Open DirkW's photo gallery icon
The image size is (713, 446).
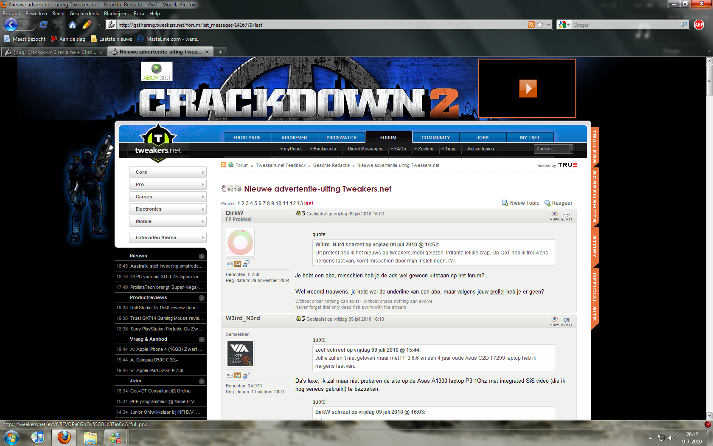pos(238,264)
